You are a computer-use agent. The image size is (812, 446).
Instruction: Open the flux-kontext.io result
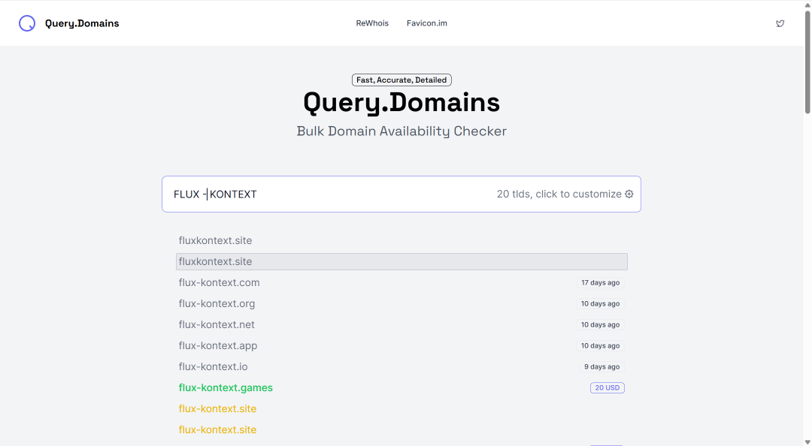pyautogui.click(x=213, y=366)
